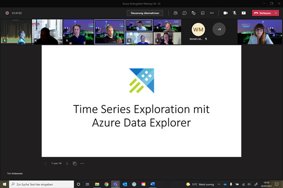
Task: Open 1Password from taskbar
Action: point(134,184)
